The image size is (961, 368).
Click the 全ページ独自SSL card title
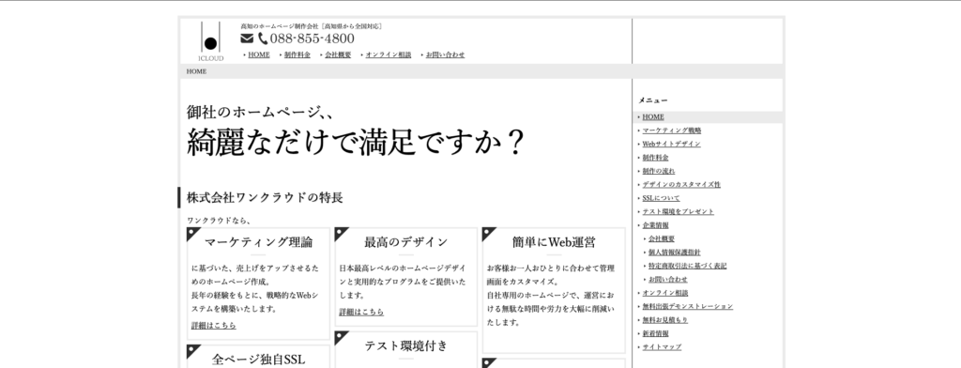[x=258, y=360]
